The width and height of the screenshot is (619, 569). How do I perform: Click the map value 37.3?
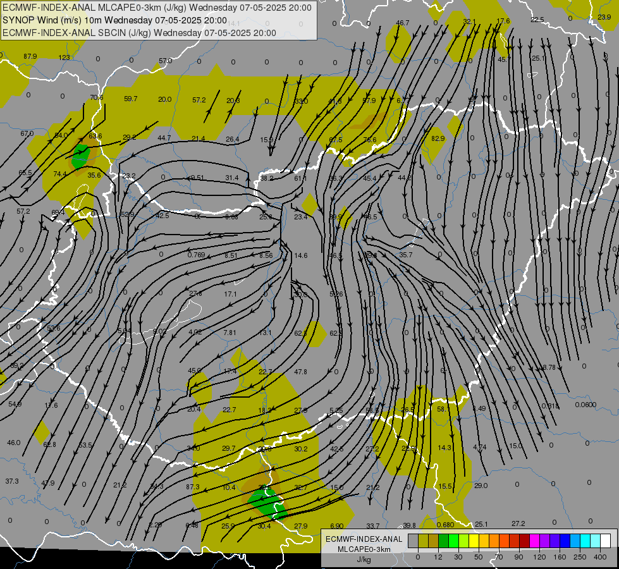coord(12,481)
